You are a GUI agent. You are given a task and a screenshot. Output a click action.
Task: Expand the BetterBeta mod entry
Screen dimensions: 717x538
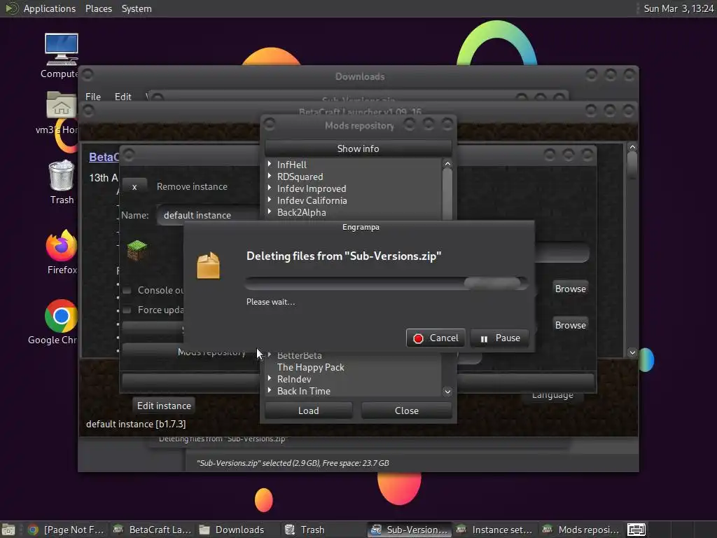click(x=270, y=355)
